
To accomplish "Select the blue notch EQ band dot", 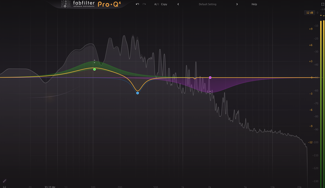I will click(137, 93).
